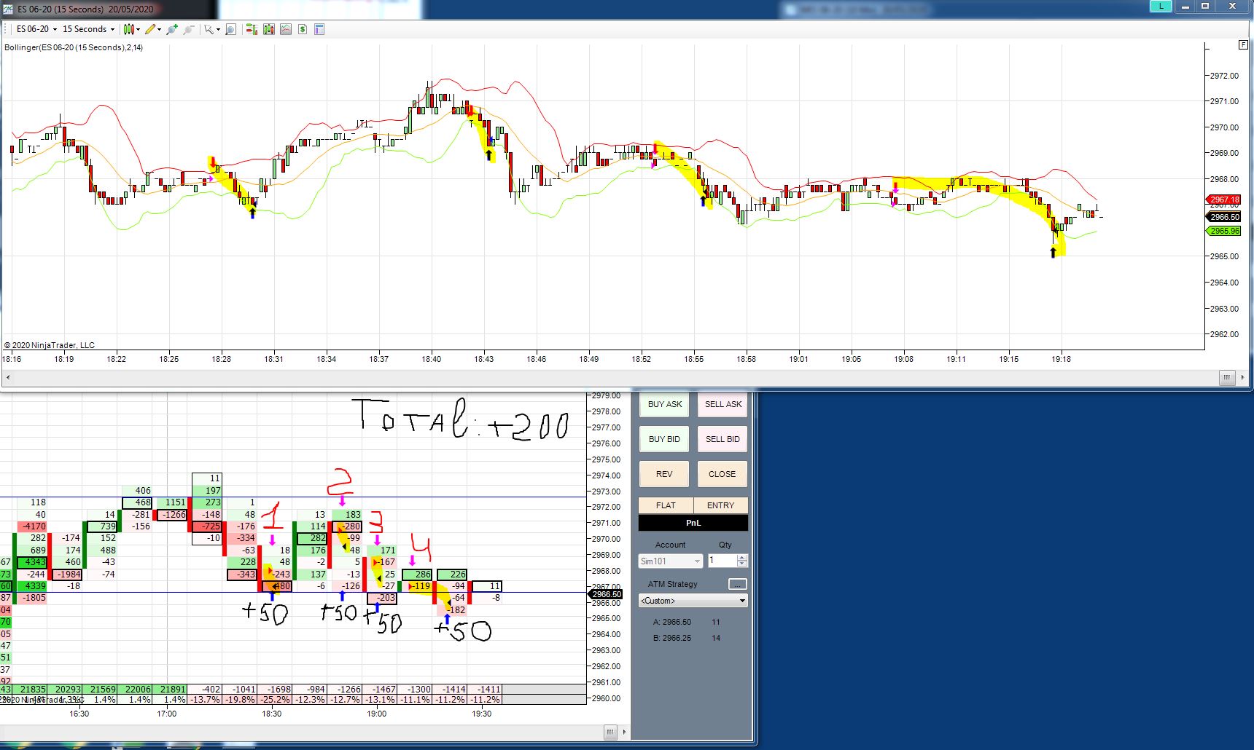Increase quantity with the up spinner arrow
Image resolution: width=1254 pixels, height=750 pixels.
coord(742,558)
